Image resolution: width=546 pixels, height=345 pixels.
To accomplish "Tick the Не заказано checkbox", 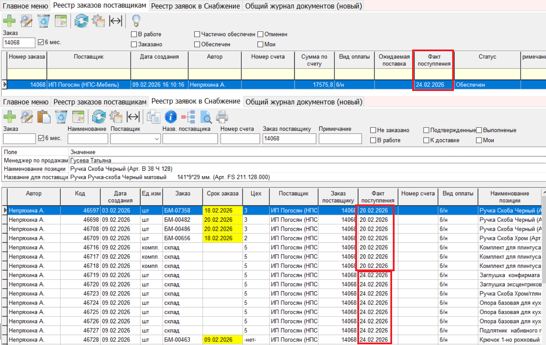I will [373, 130].
